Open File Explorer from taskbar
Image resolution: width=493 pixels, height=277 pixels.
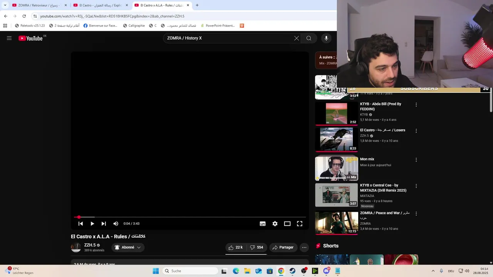pos(247,271)
